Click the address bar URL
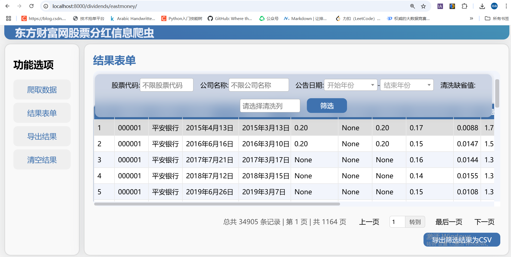The width and height of the screenshot is (511, 257). pos(95,6)
